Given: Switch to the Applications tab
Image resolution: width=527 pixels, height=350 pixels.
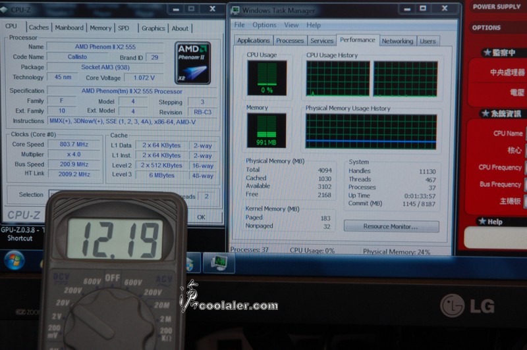Looking at the screenshot, I should [254, 41].
